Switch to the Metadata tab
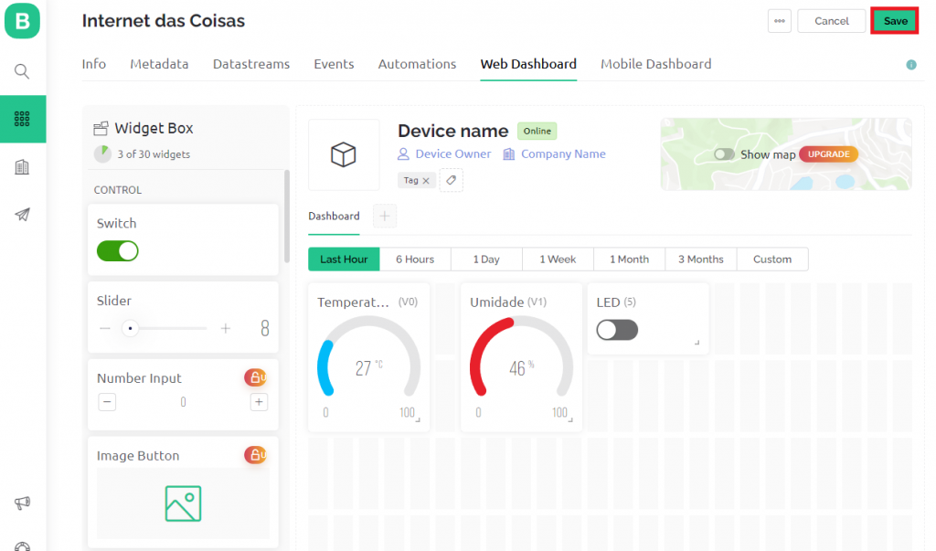The image size is (936, 551). click(x=159, y=64)
